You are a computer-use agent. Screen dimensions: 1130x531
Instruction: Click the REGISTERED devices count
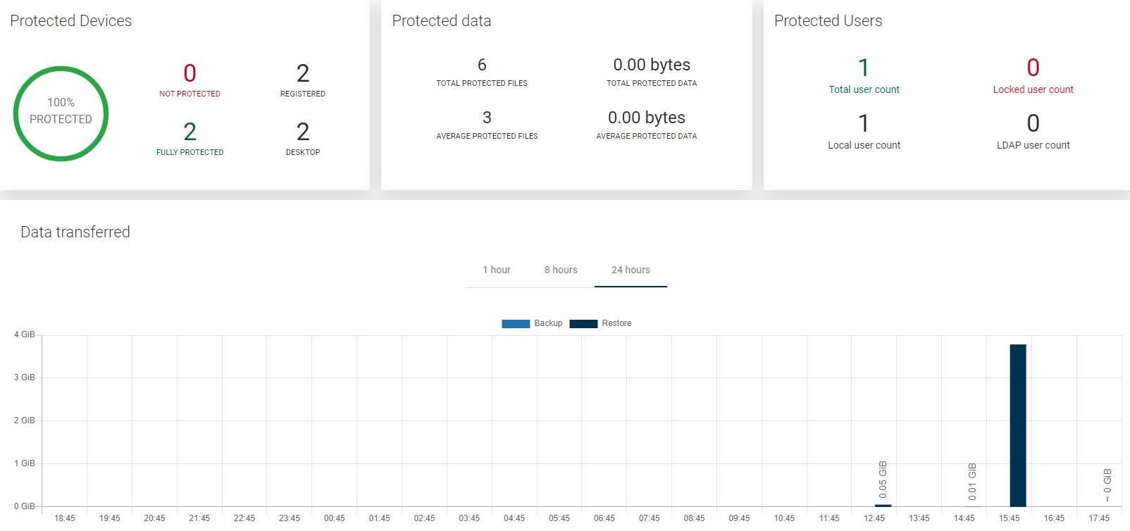click(303, 73)
